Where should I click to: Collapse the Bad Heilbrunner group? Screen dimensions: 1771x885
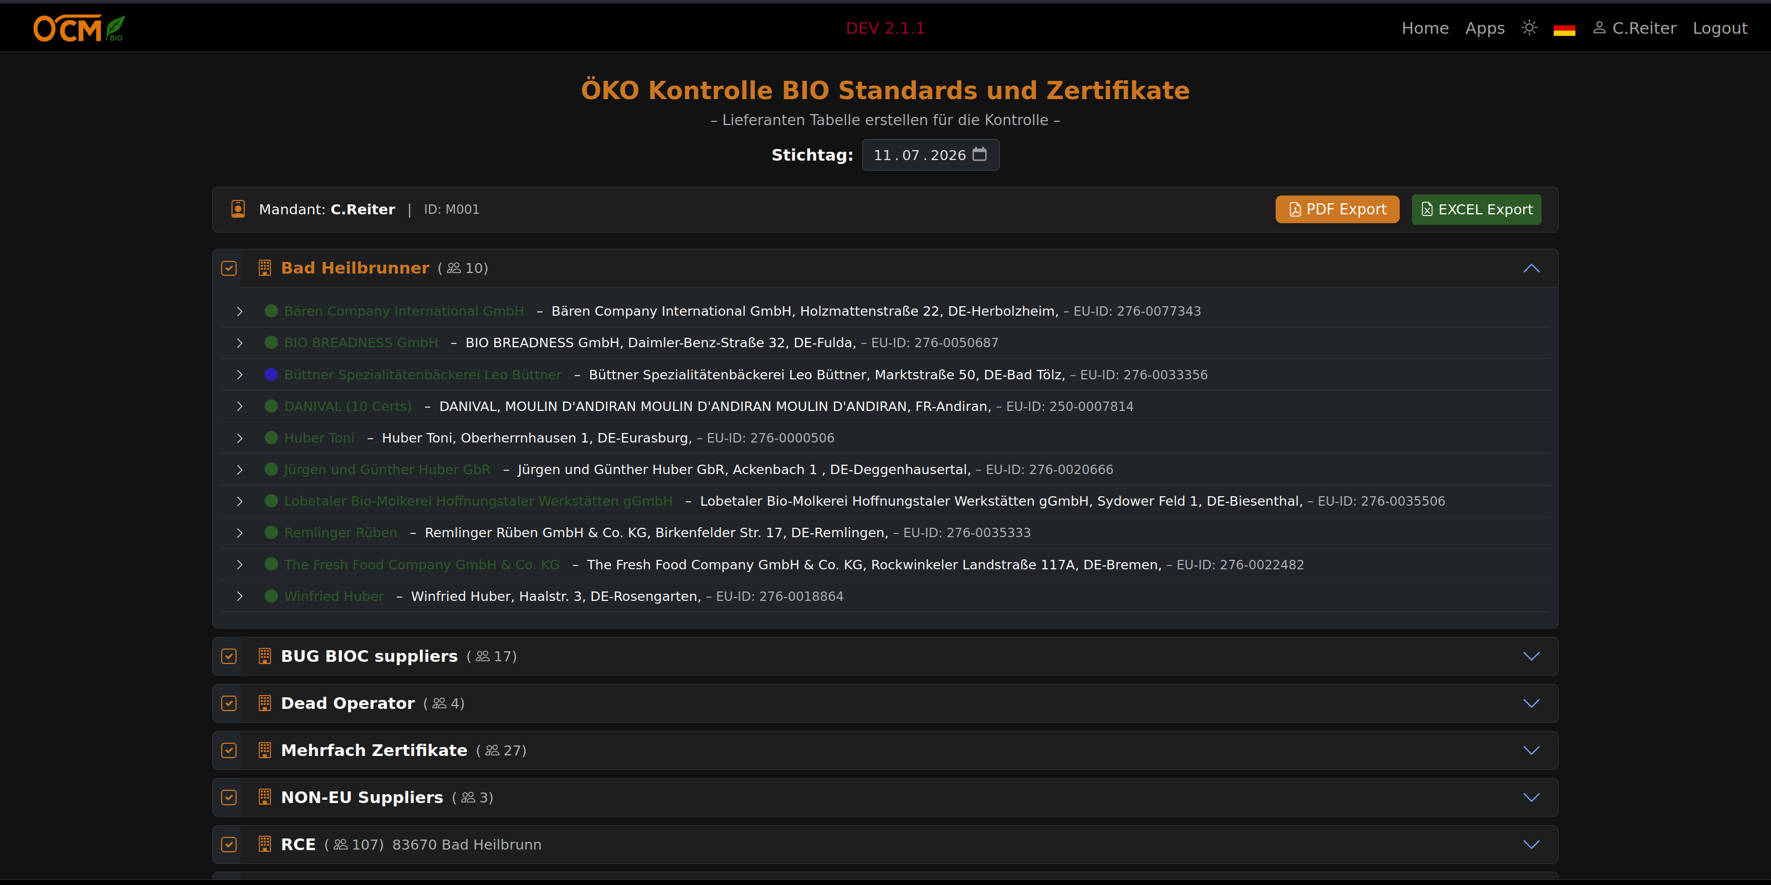[x=1531, y=268]
